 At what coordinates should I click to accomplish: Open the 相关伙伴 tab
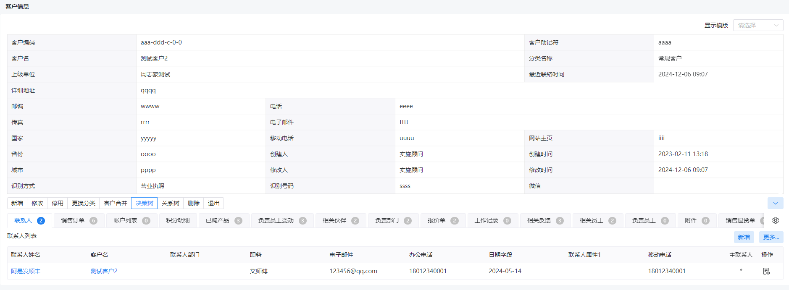(341, 220)
